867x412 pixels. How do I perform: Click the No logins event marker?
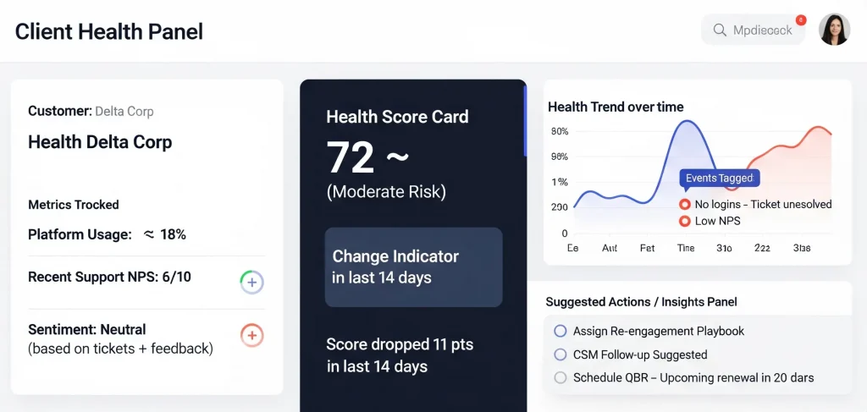(x=685, y=205)
